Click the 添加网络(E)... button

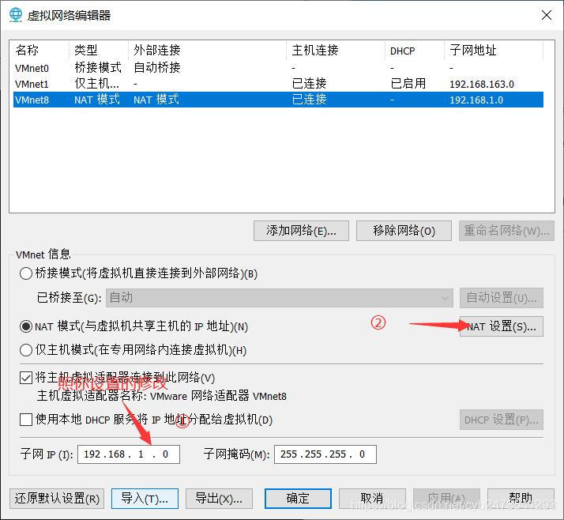point(301,231)
